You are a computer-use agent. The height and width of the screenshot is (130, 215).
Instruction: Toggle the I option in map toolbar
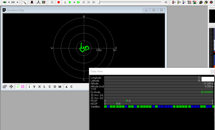pos(30,86)
